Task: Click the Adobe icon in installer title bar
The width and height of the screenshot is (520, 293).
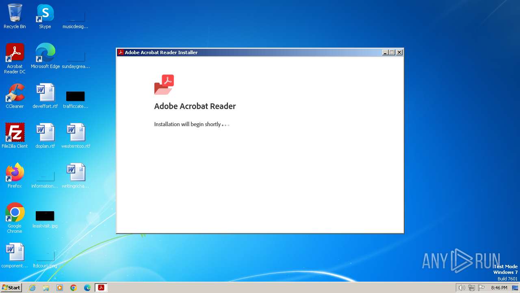Action: (121, 52)
